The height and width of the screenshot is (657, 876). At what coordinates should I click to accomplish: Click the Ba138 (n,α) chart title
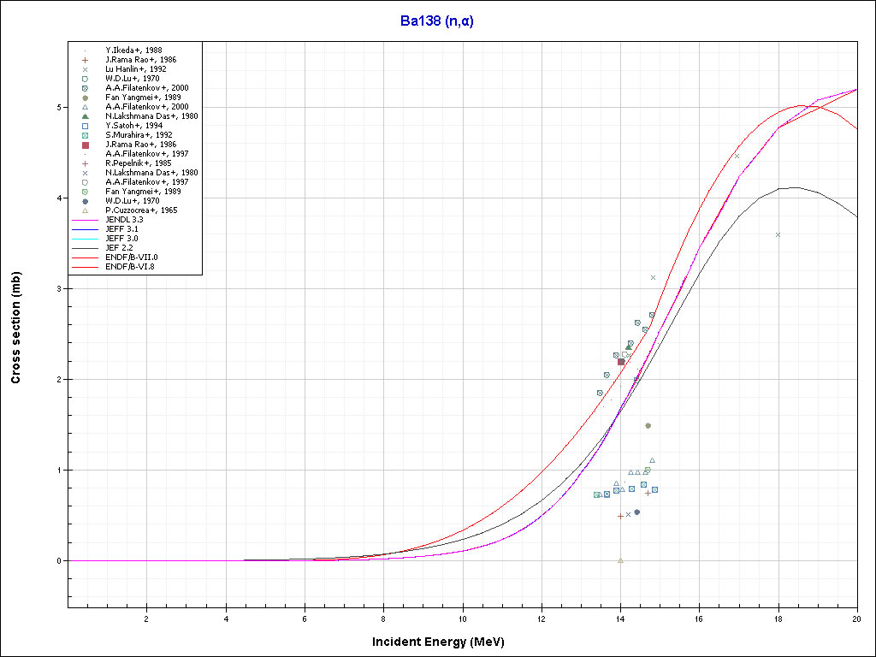click(x=437, y=21)
